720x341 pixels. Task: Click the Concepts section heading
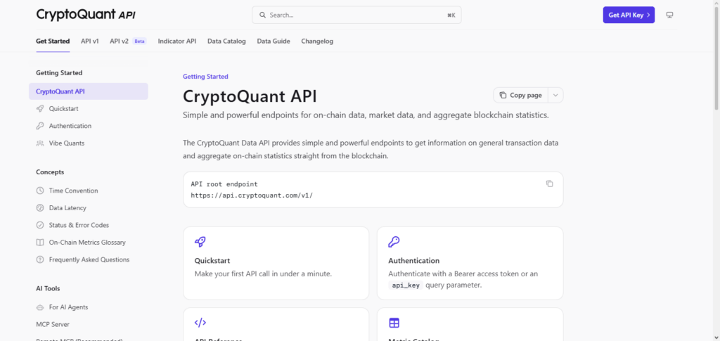point(50,172)
